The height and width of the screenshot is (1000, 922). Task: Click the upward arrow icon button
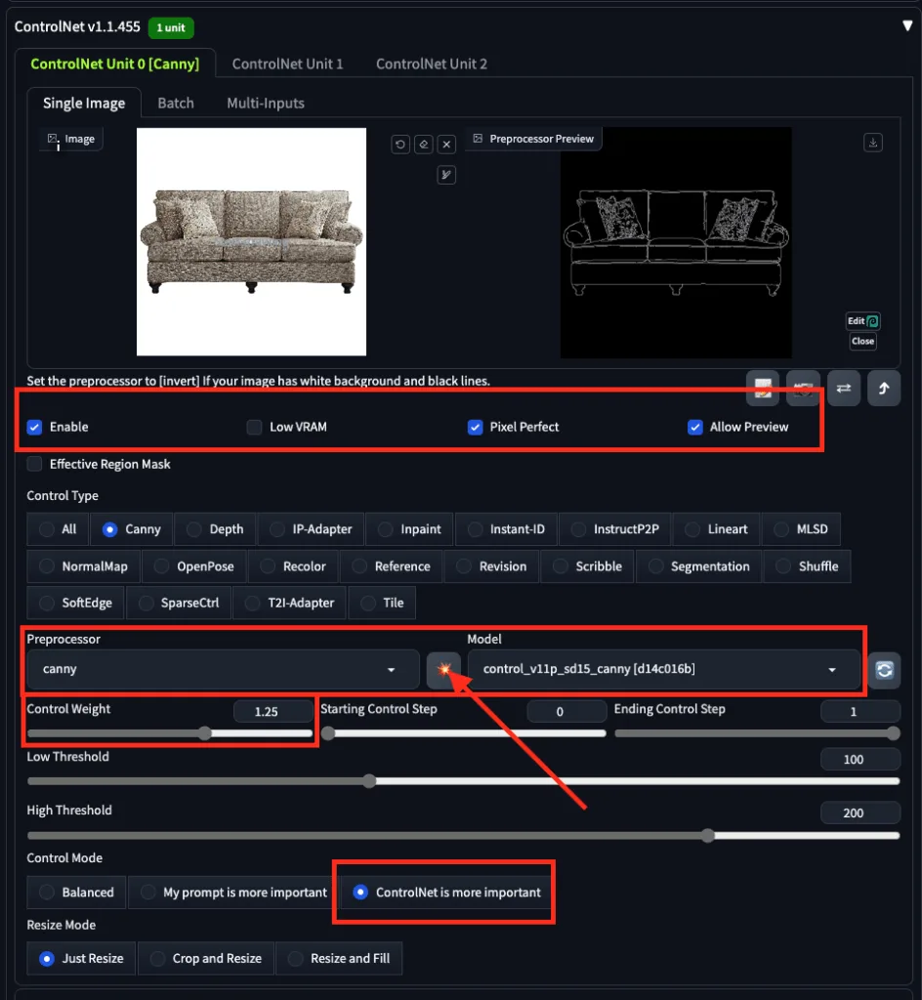(x=883, y=388)
